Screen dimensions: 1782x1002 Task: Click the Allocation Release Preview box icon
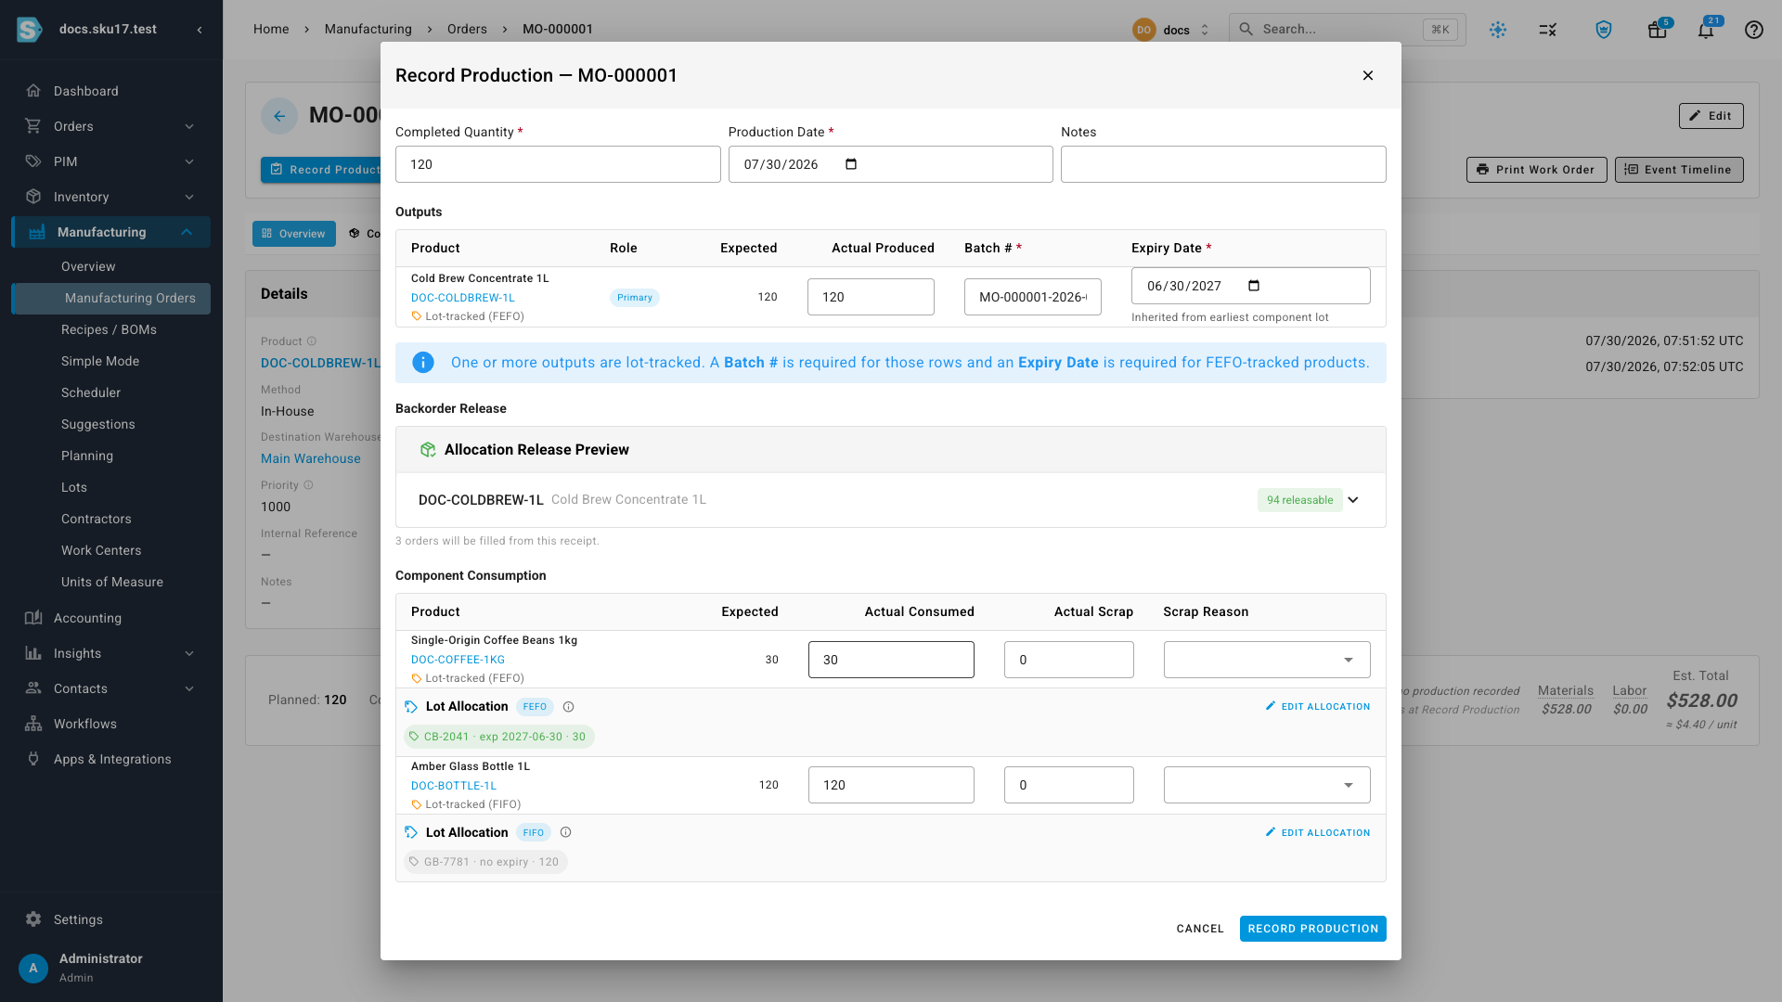(x=428, y=450)
